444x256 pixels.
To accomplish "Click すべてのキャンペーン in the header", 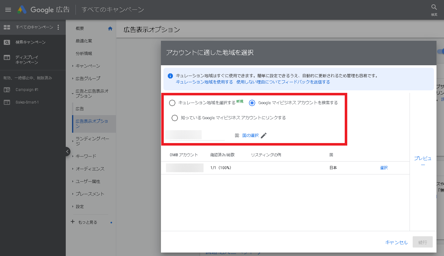I will [113, 10].
